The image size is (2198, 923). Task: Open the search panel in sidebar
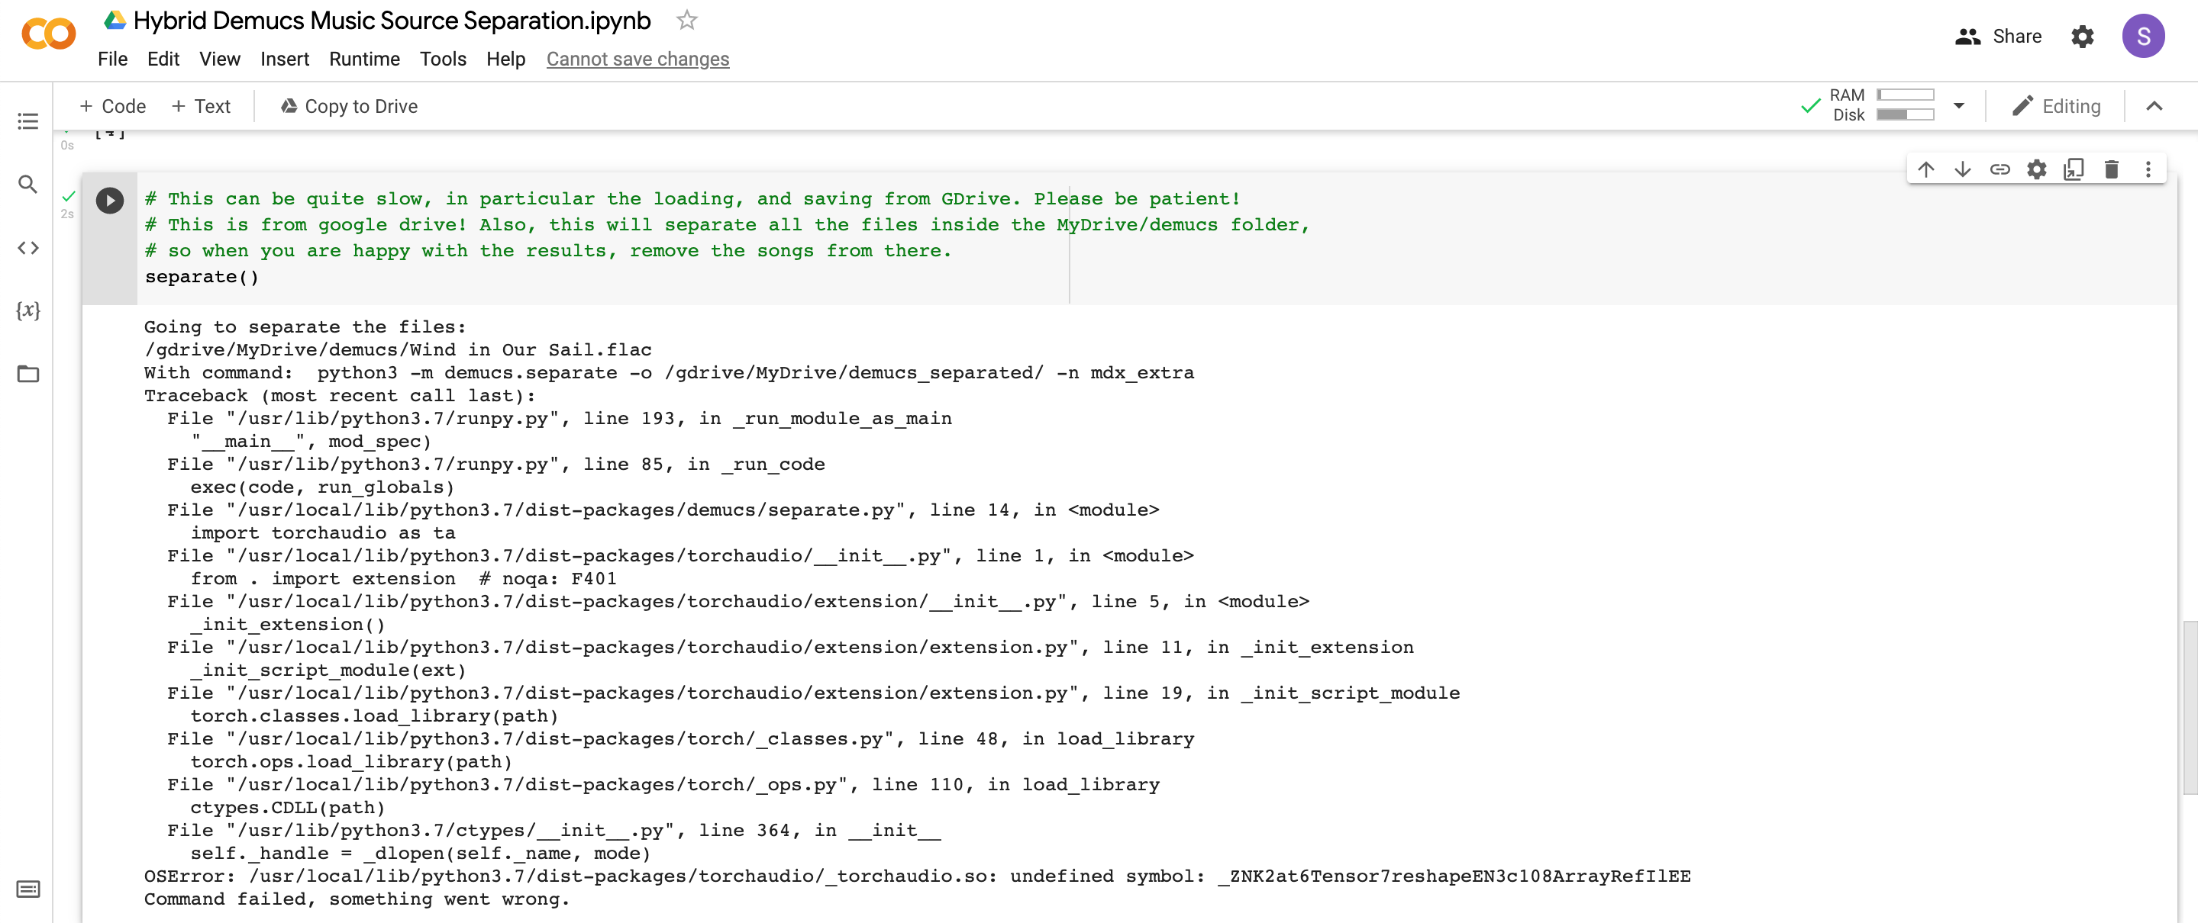tap(28, 183)
